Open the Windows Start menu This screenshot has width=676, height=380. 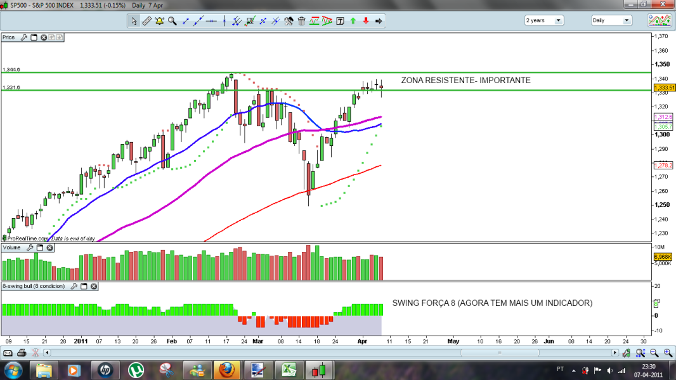pyautogui.click(x=13, y=370)
